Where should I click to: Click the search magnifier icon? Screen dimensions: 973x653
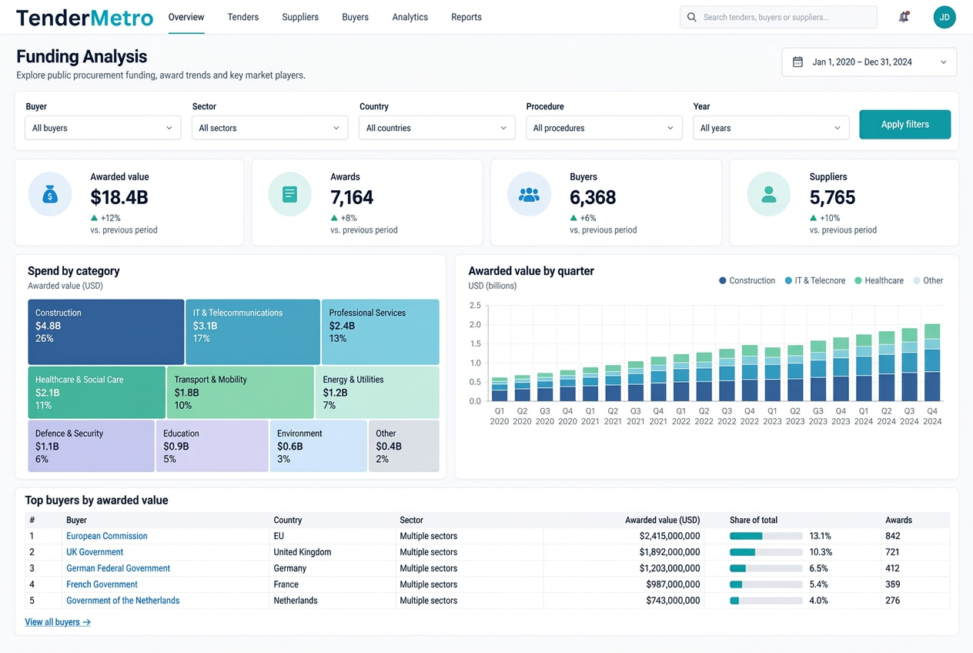click(x=691, y=17)
